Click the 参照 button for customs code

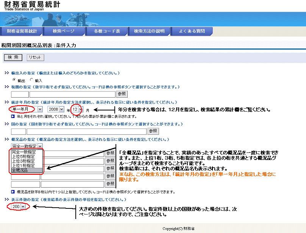[122, 94]
